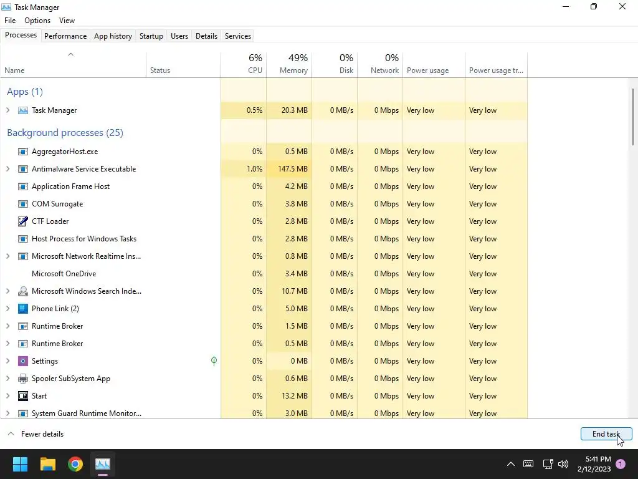Click the Start process icon
638x479 pixels.
coord(23,396)
